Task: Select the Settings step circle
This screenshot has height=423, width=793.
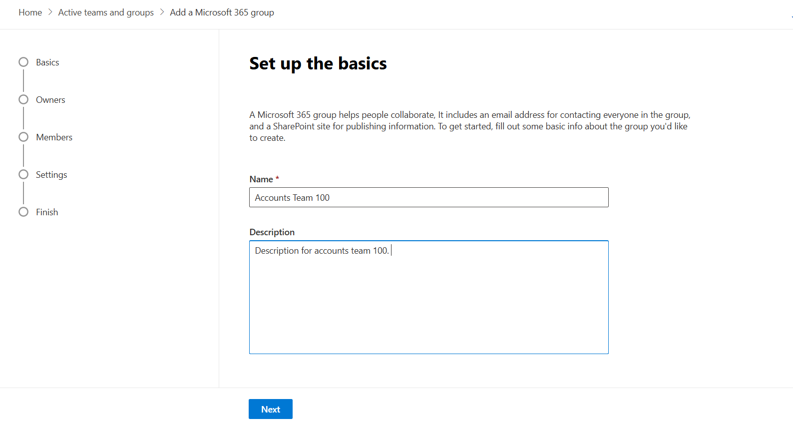Action: (x=23, y=175)
